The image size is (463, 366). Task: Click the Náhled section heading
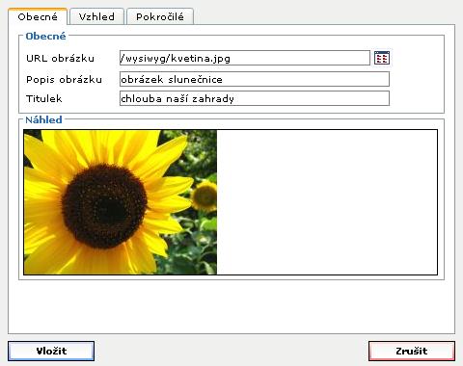pyautogui.click(x=43, y=120)
